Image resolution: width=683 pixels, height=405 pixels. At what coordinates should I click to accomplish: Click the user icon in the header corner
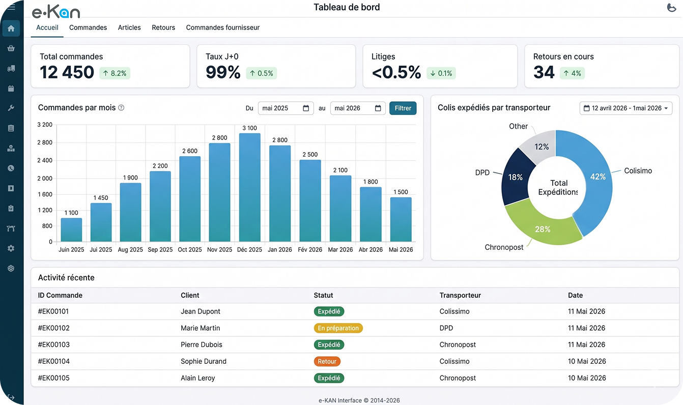671,7
